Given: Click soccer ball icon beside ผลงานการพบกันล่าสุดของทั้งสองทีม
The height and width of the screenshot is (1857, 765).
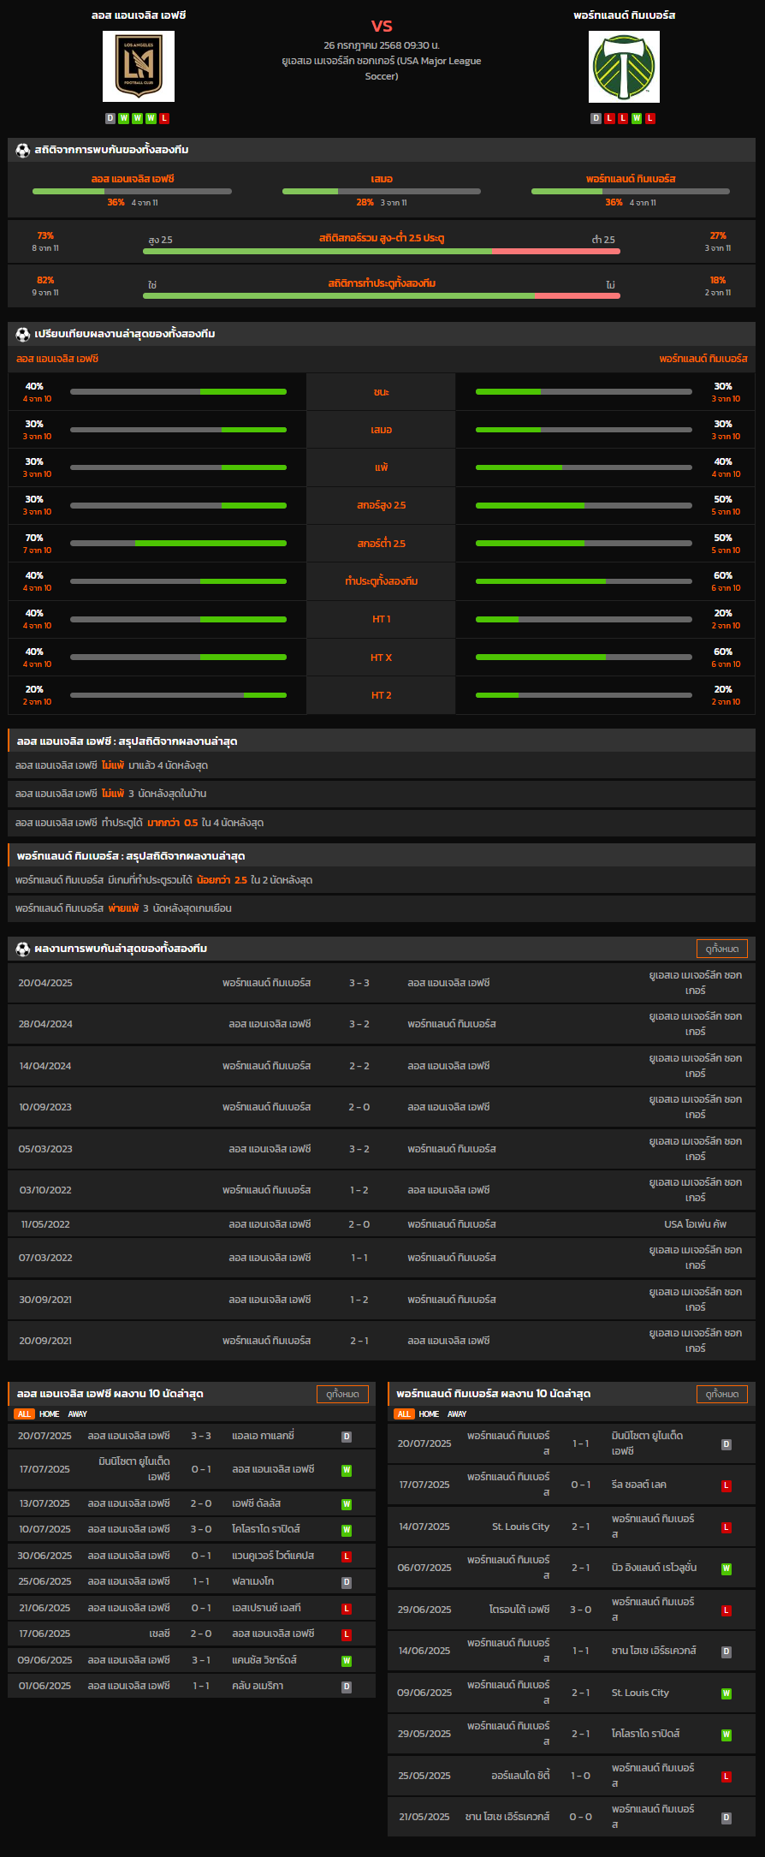Looking at the screenshot, I should pyautogui.click(x=23, y=949).
